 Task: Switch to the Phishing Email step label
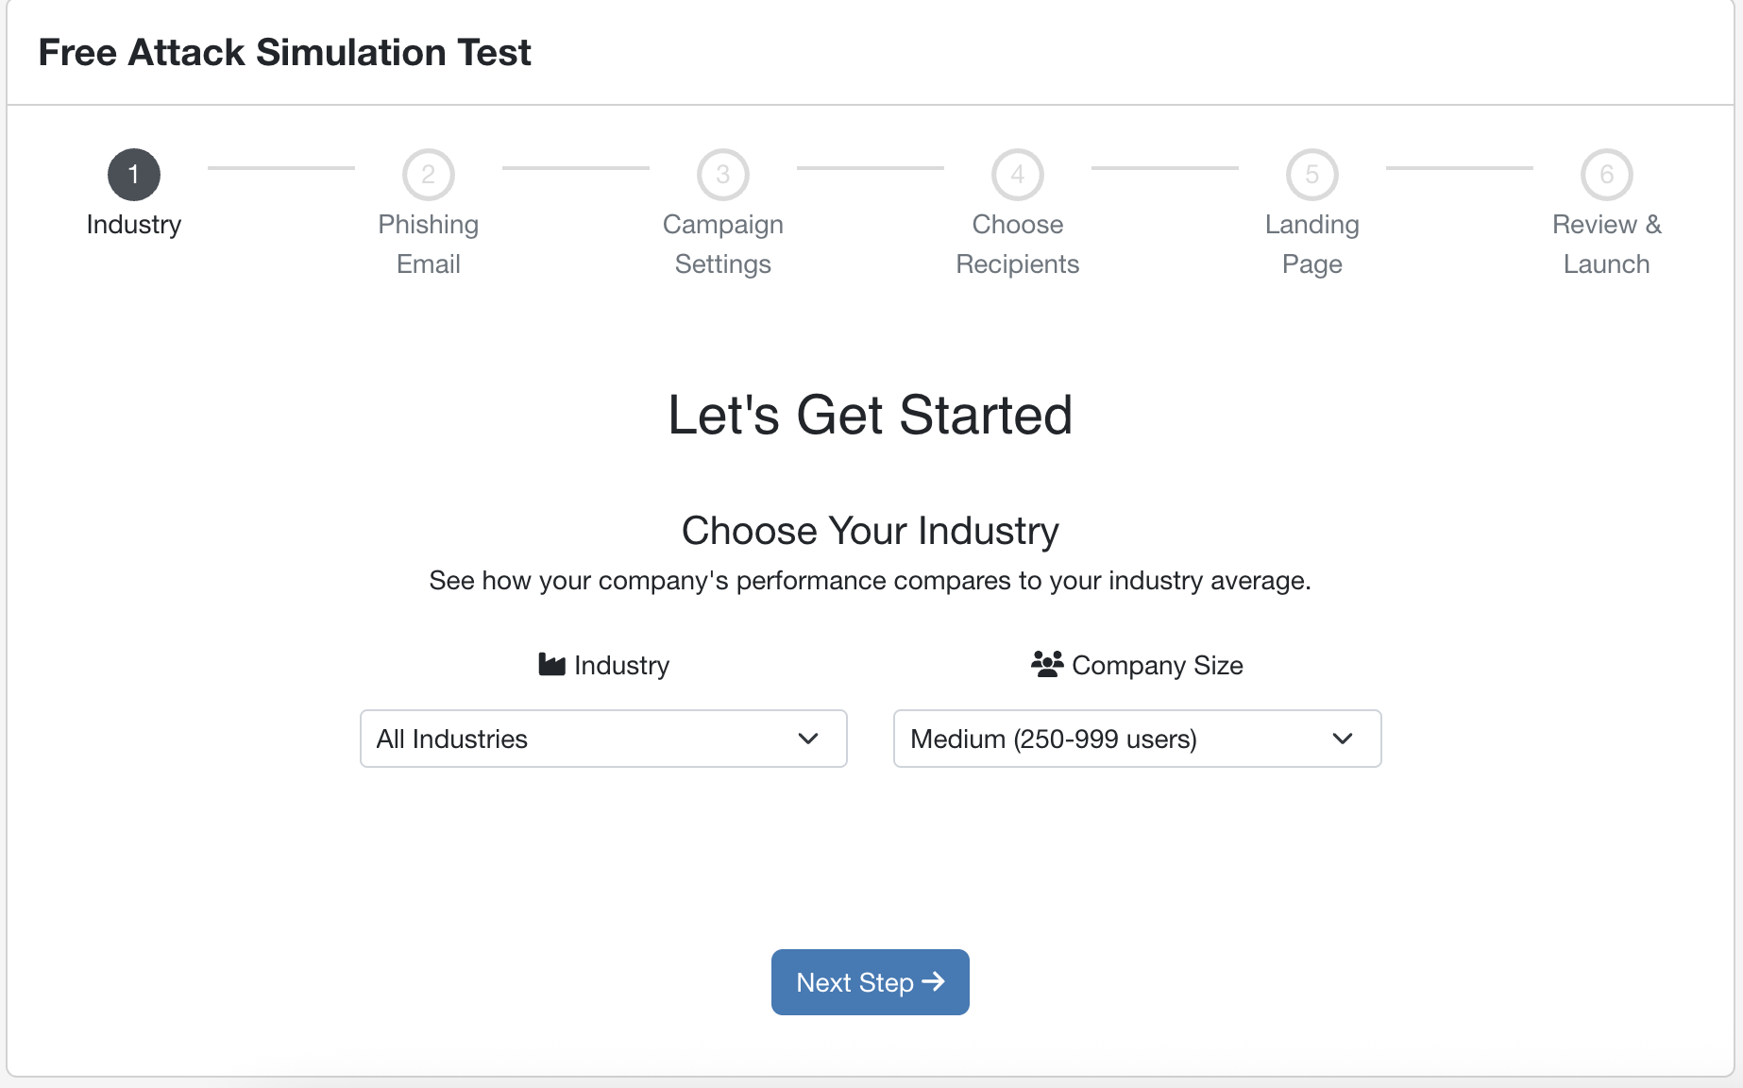[x=429, y=244]
